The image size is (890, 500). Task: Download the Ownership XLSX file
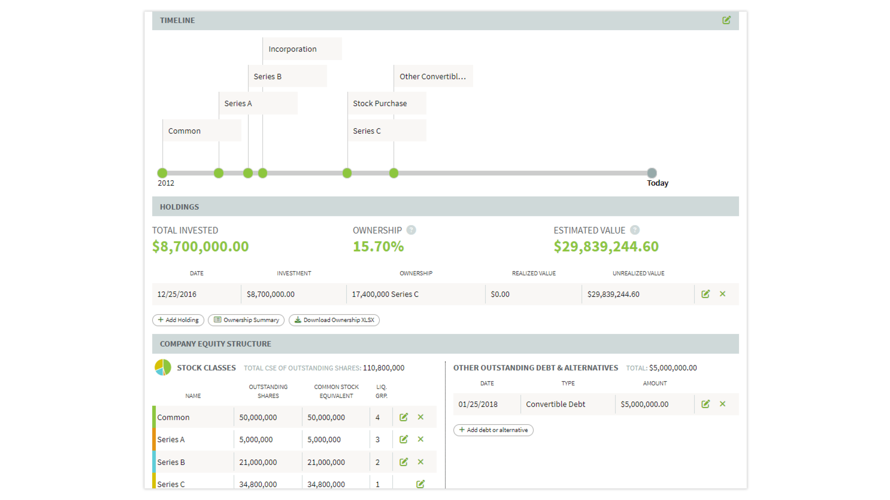point(334,320)
